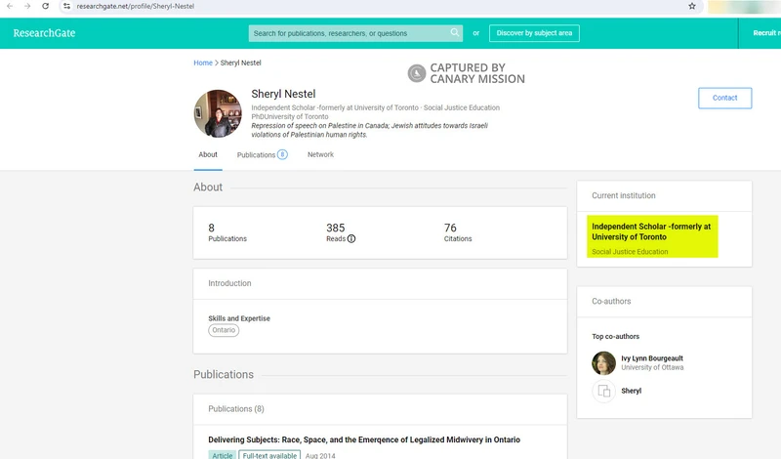Screen dimensions: 781x459
Task: Click University of Ottawa affiliation text
Action: point(652,367)
